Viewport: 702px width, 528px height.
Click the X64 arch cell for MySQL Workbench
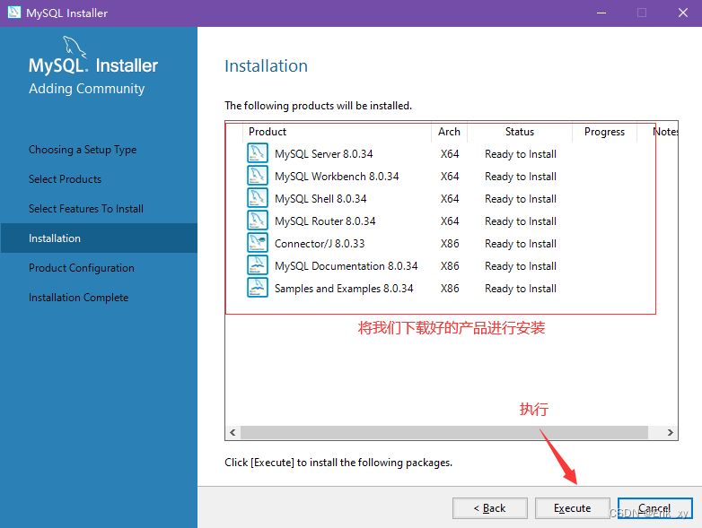tap(450, 176)
